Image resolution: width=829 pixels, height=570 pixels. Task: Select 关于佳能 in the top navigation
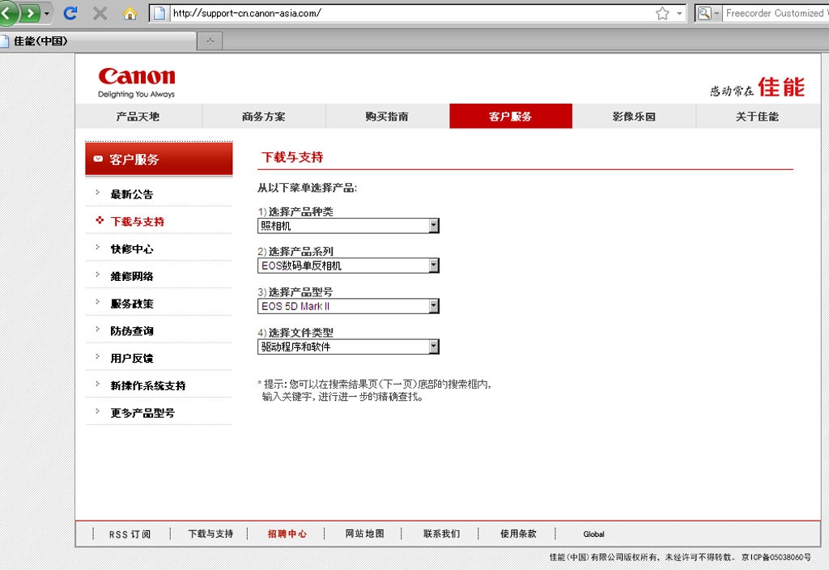point(757,117)
